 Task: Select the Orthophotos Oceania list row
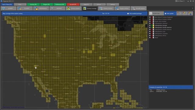tap(171, 33)
